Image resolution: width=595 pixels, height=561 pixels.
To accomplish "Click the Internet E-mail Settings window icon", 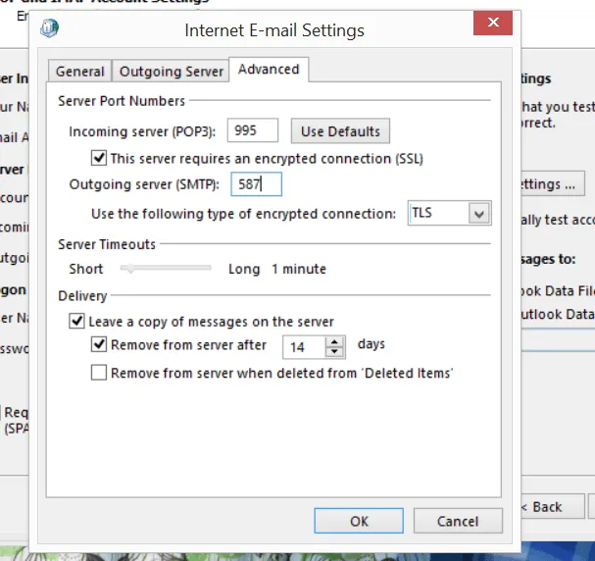I will (x=50, y=28).
